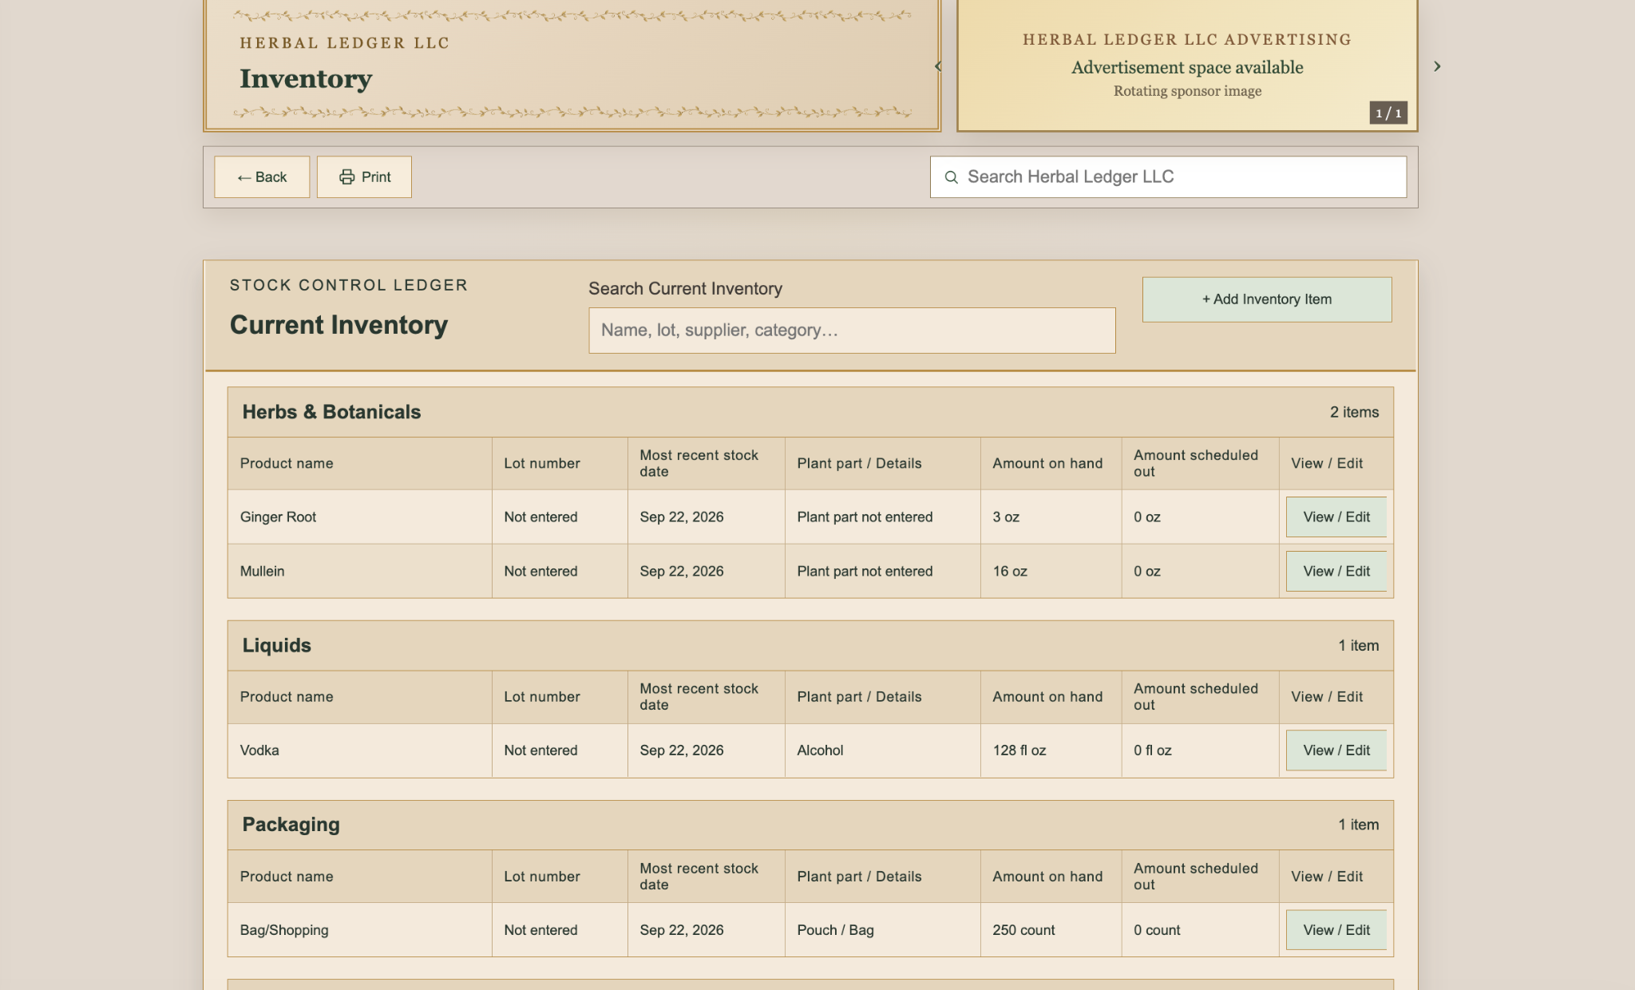The height and width of the screenshot is (990, 1635).
Task: Open View / Edit for Ginger Root
Action: pos(1336,517)
